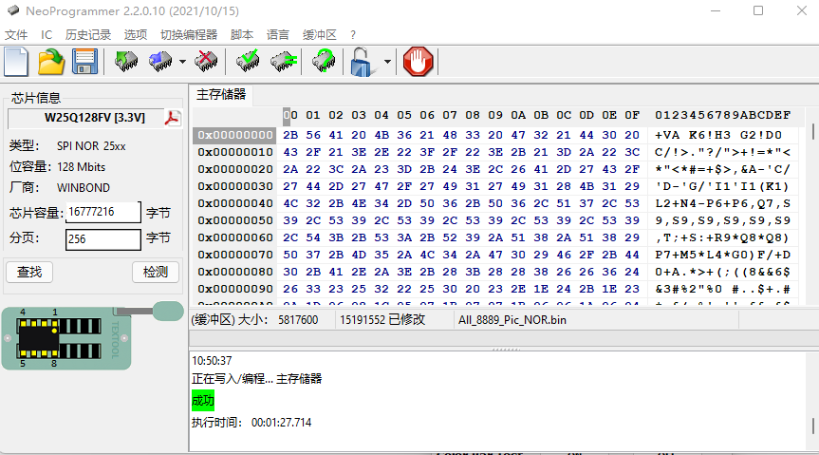This screenshot has width=819, height=455.
Task: Select the 主存储器 tab
Action: click(221, 95)
